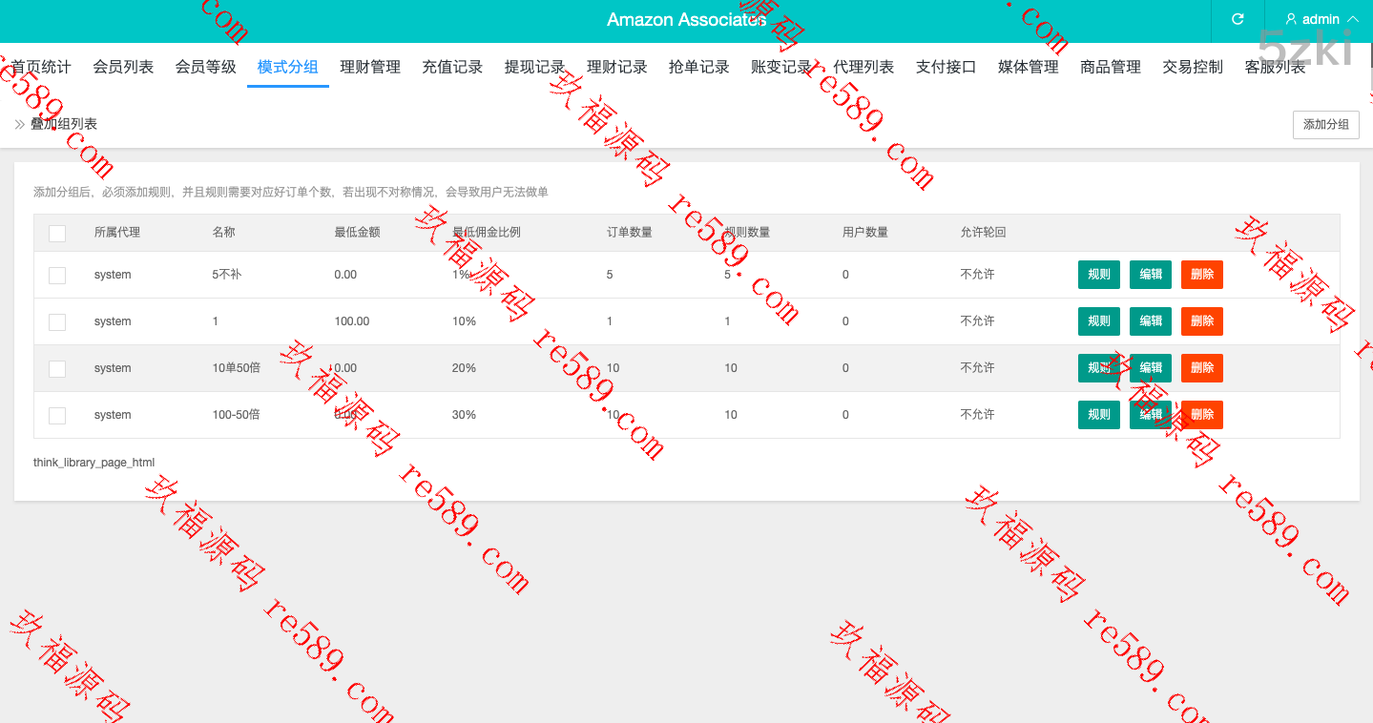Click the admin user icon

click(1291, 19)
